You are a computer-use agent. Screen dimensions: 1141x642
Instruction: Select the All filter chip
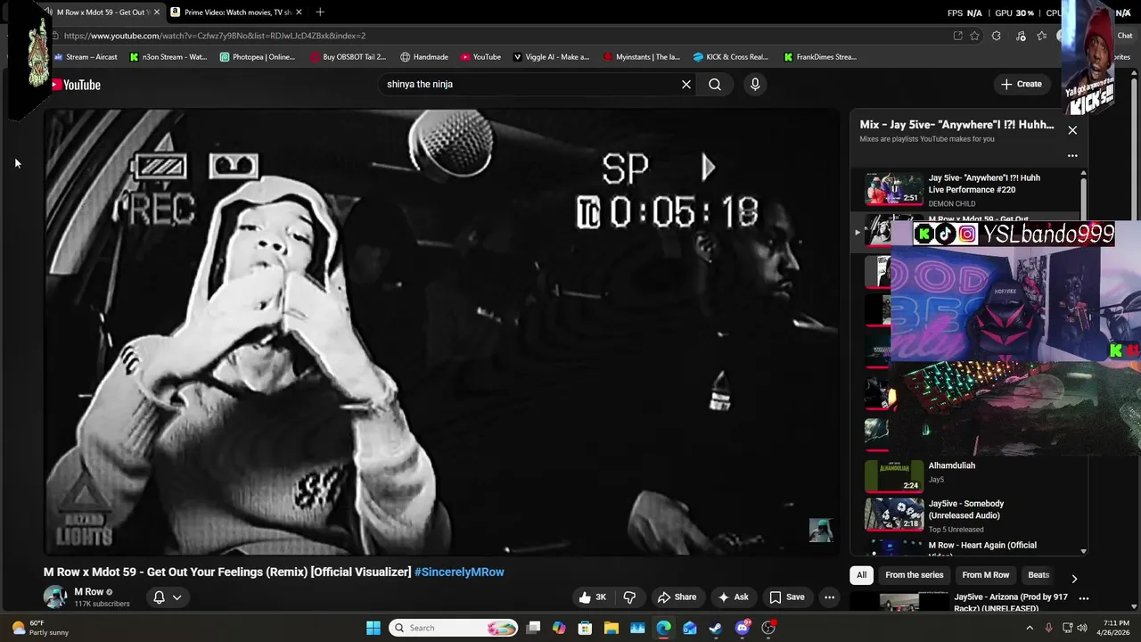coord(861,575)
